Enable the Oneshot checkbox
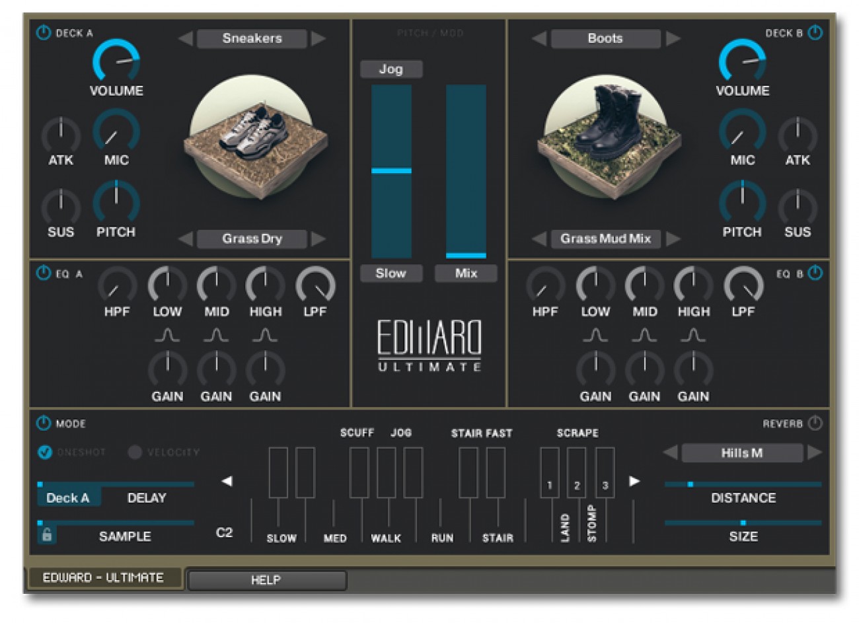 [45, 453]
